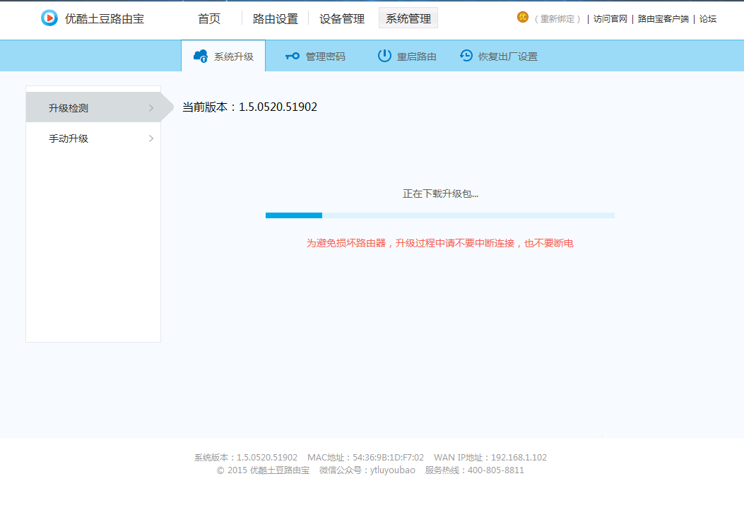Click the chevron next to 升级检测

point(151,108)
